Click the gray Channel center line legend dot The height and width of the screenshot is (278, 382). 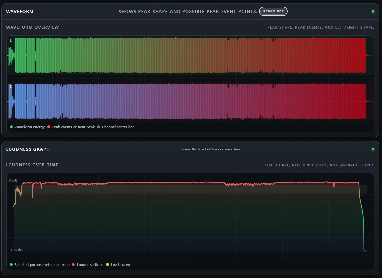click(x=99, y=127)
